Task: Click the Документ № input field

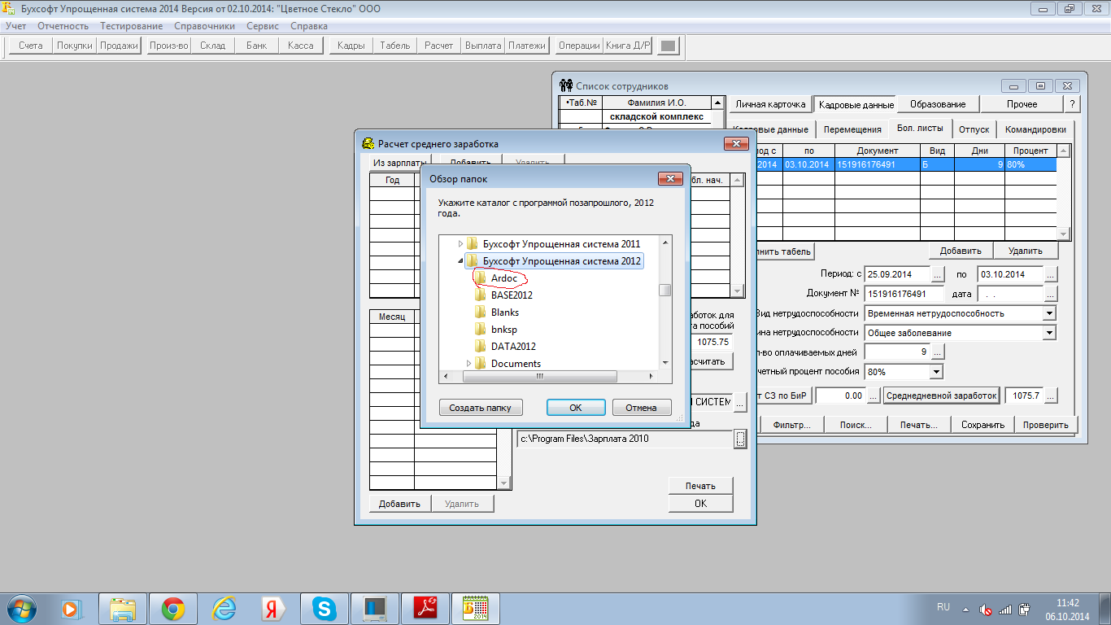Action: (904, 293)
